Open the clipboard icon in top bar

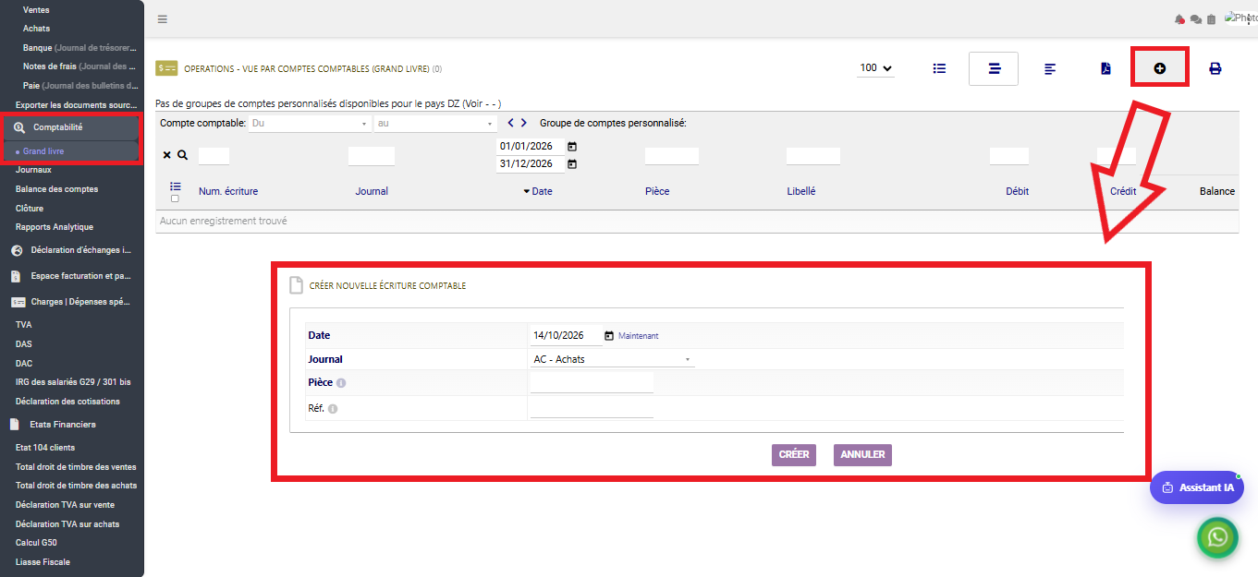pos(1211,19)
